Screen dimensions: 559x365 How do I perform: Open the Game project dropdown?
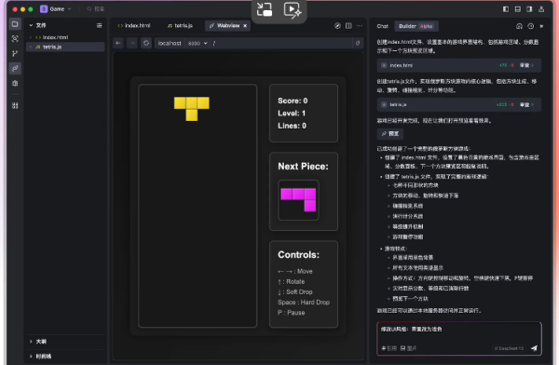[56, 9]
